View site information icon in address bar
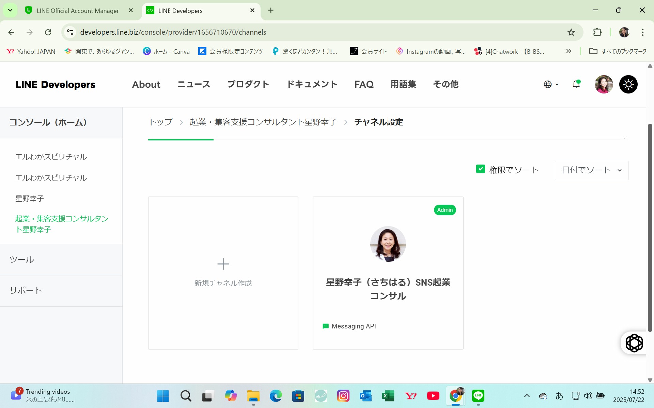The image size is (654, 408). (x=70, y=32)
